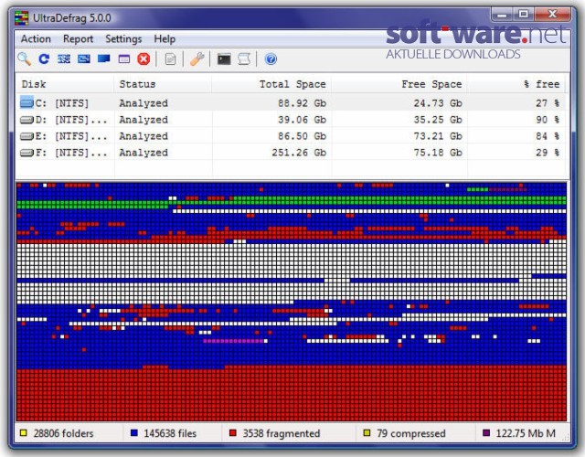Click the Quick optimize toolbar icon
Viewport: 585px width, 457px height.
(x=84, y=58)
